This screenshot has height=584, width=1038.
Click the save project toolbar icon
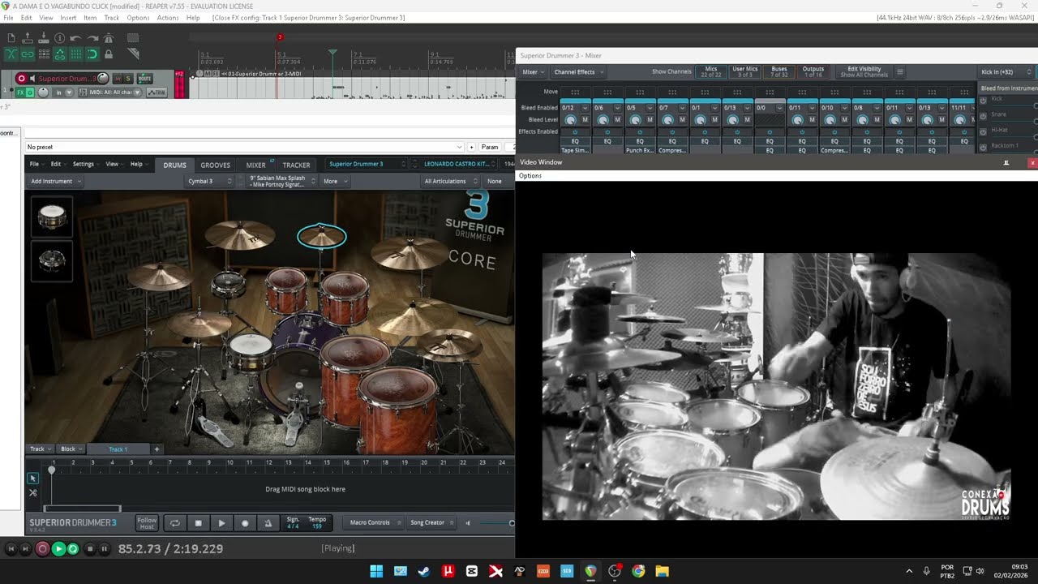(44, 38)
